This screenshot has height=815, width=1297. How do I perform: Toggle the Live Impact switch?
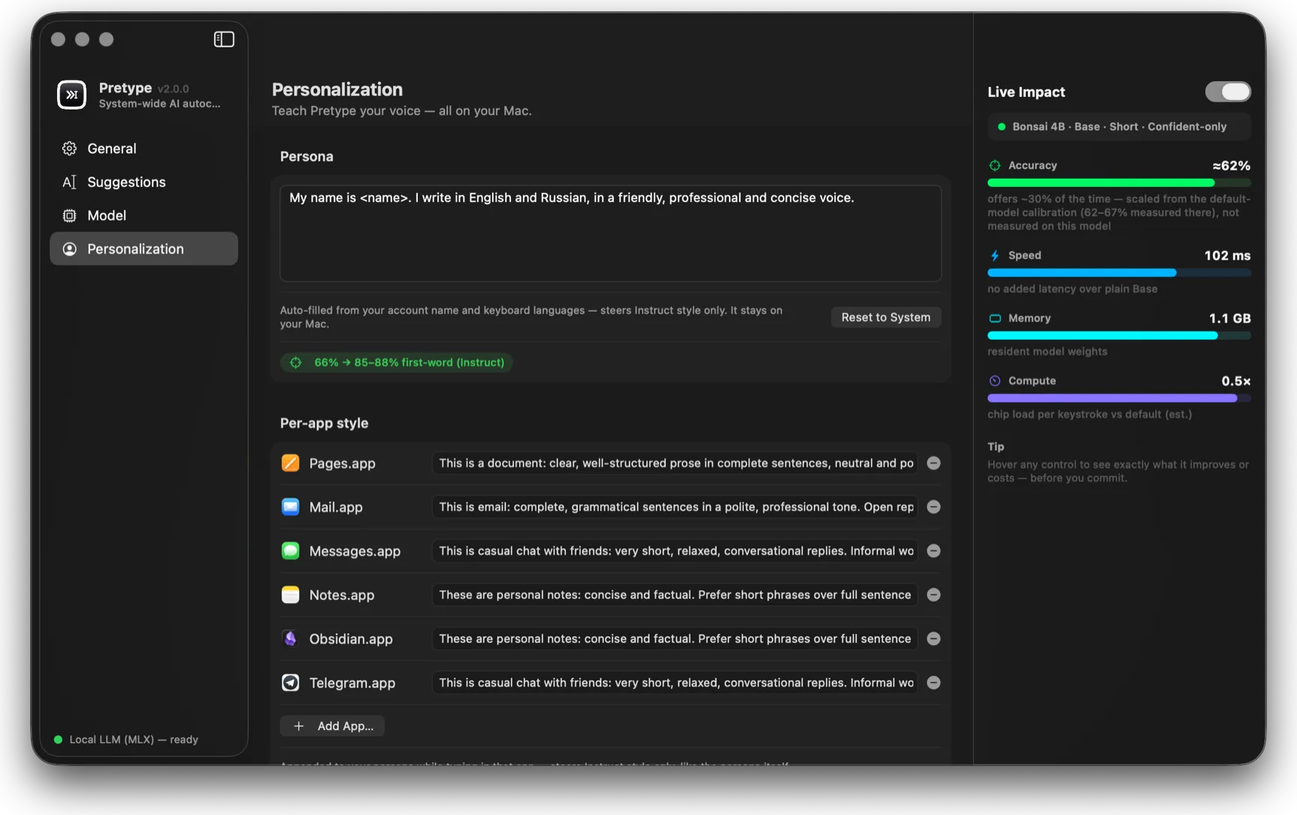(1228, 92)
